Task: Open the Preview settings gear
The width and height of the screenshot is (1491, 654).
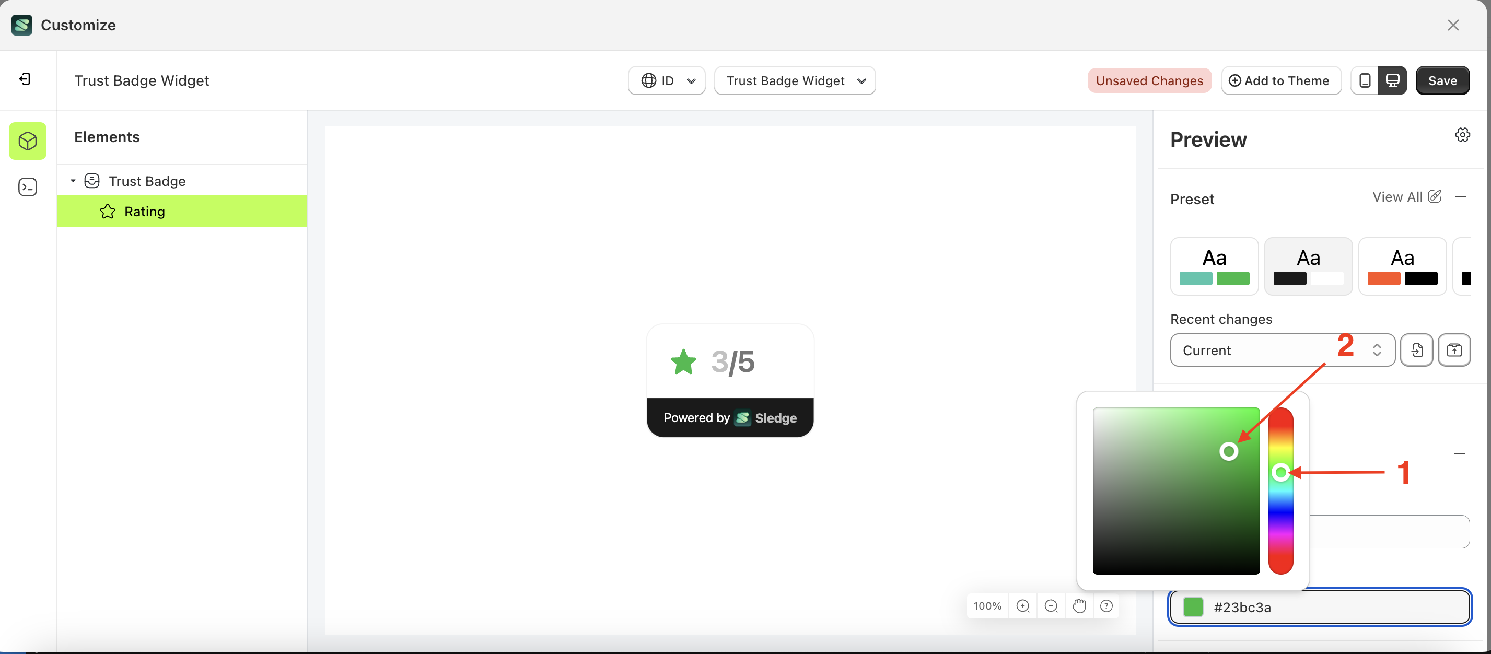Action: click(1463, 134)
